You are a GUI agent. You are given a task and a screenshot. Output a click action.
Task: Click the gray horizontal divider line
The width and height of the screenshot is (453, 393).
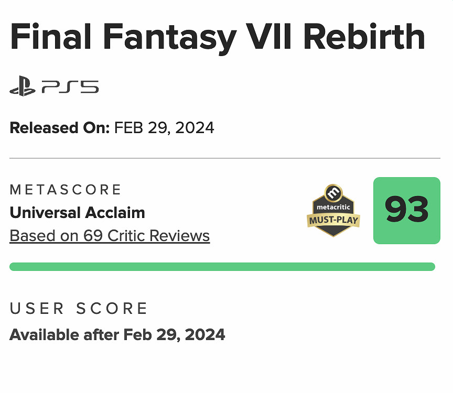tap(224, 158)
